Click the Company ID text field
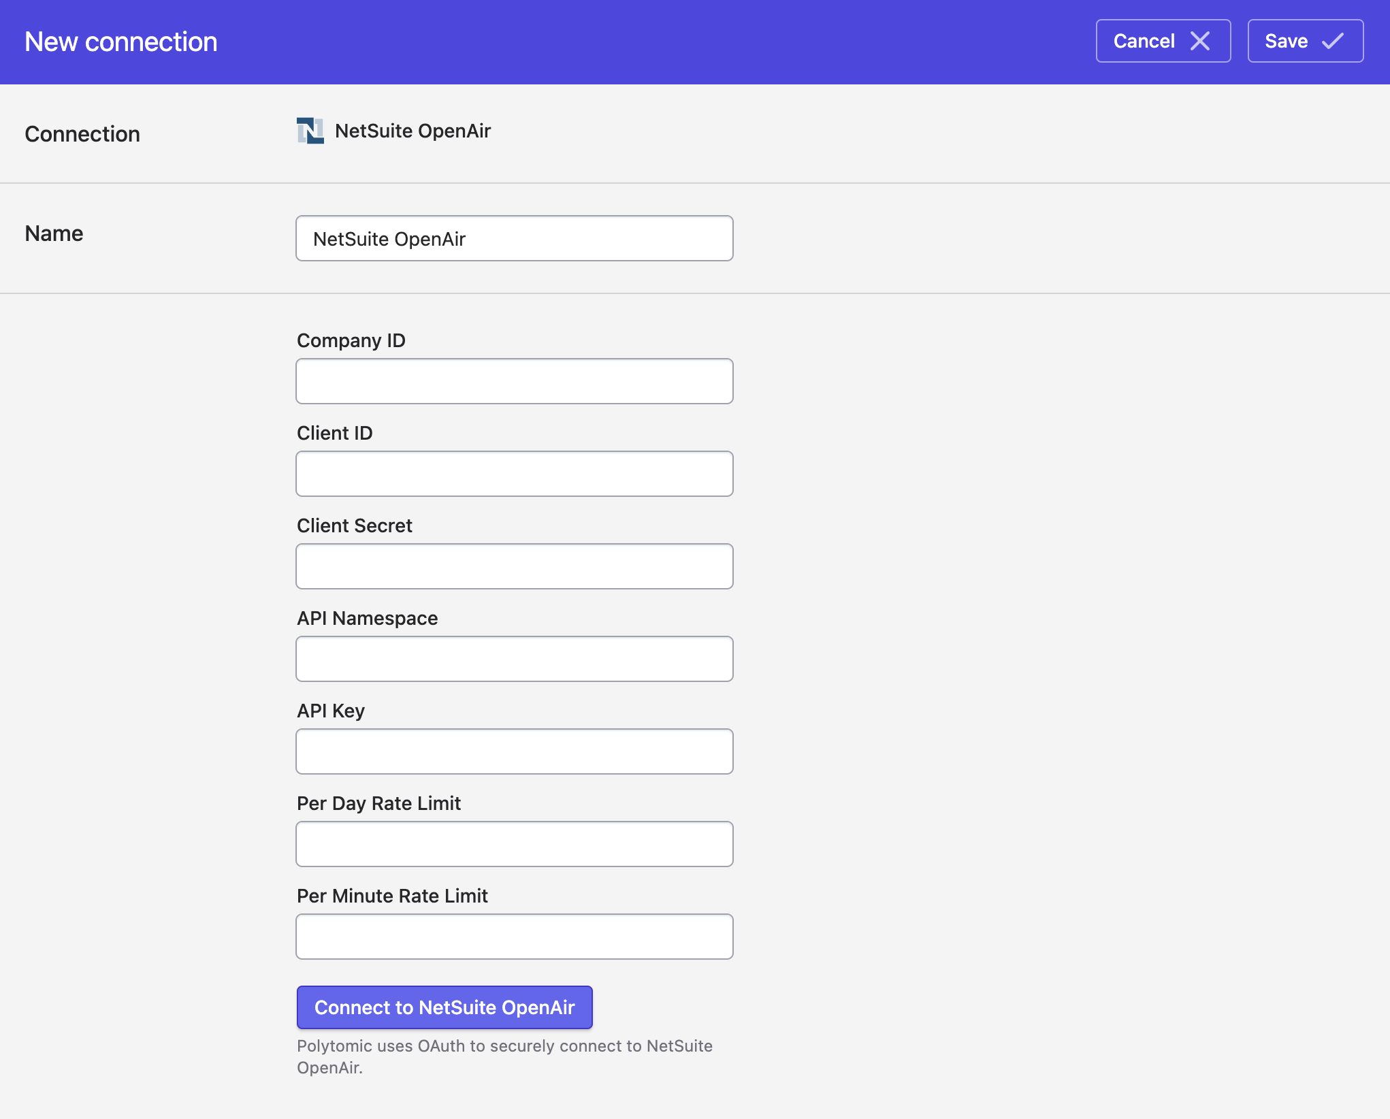Viewport: 1390px width, 1119px height. [x=514, y=381]
